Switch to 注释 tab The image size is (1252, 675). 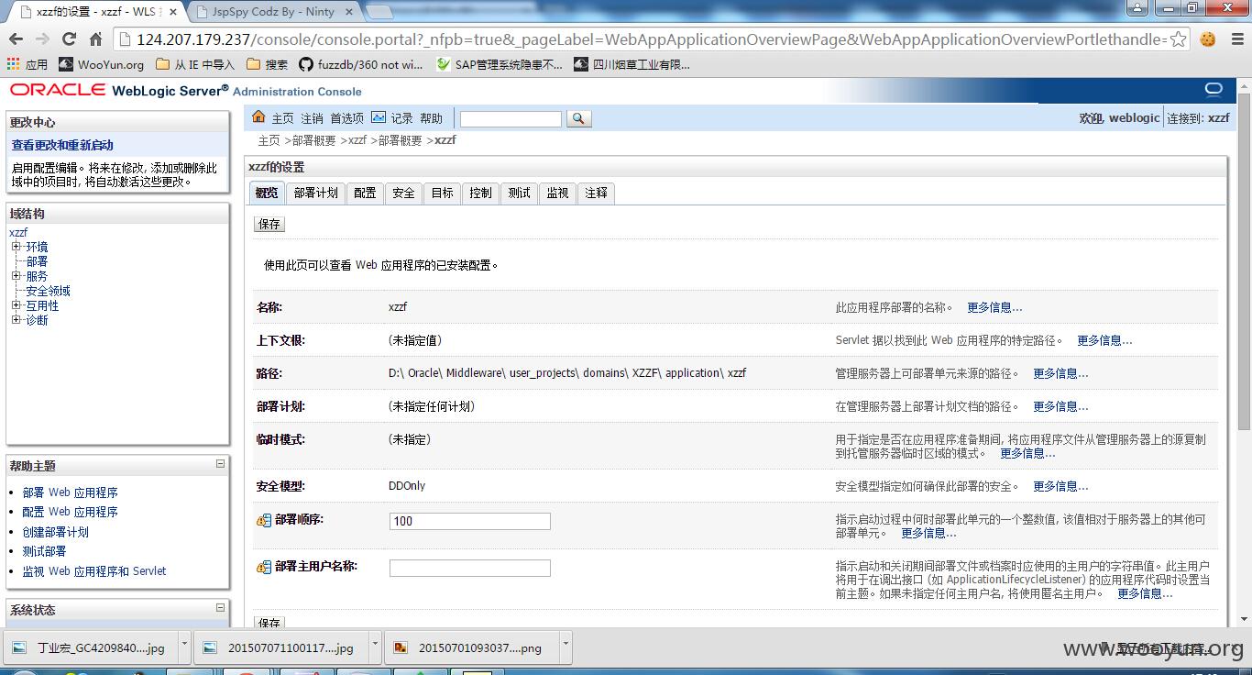point(596,193)
